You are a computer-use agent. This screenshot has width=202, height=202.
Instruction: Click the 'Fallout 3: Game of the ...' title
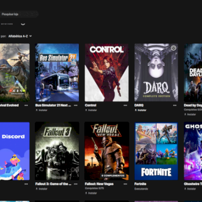pos(53,184)
